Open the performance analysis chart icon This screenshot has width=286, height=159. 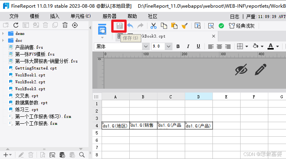click(211, 26)
